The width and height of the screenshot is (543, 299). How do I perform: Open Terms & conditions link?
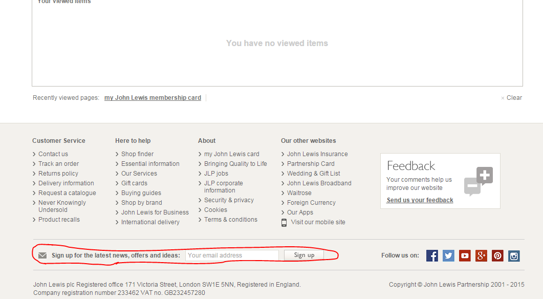click(231, 219)
